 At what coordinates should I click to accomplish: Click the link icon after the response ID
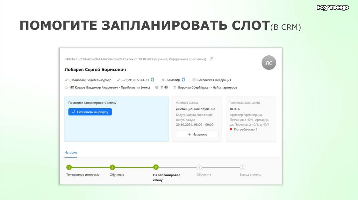coord(212,59)
